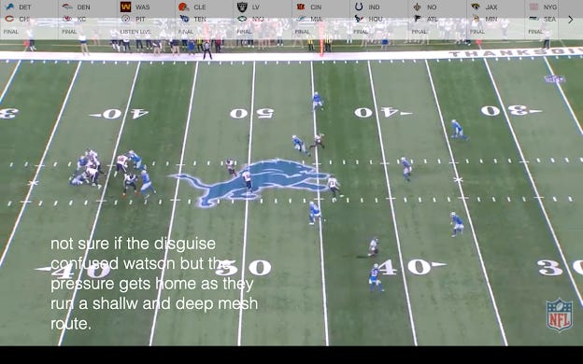Click LISTEN LIVE for WAS vs PIT
Viewport: 583px width, 364px height.
pos(135,32)
